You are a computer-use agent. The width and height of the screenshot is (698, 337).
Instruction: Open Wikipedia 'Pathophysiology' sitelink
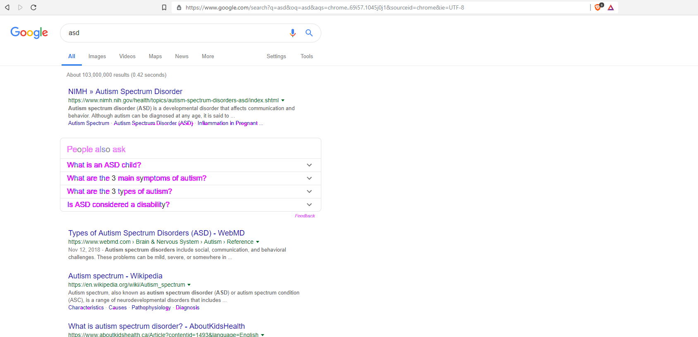(151, 308)
